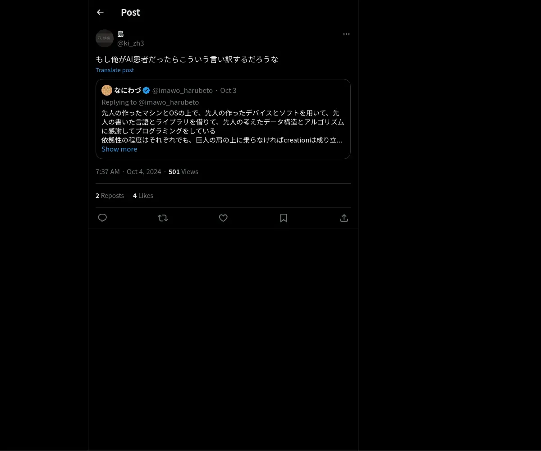Open 島's profile avatar
The image size is (541, 451).
(x=105, y=38)
